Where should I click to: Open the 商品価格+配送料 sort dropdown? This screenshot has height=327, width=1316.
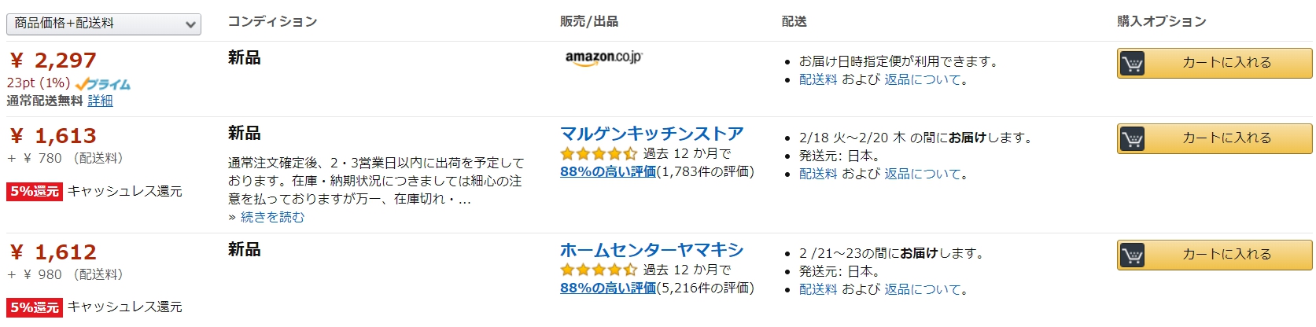click(104, 24)
